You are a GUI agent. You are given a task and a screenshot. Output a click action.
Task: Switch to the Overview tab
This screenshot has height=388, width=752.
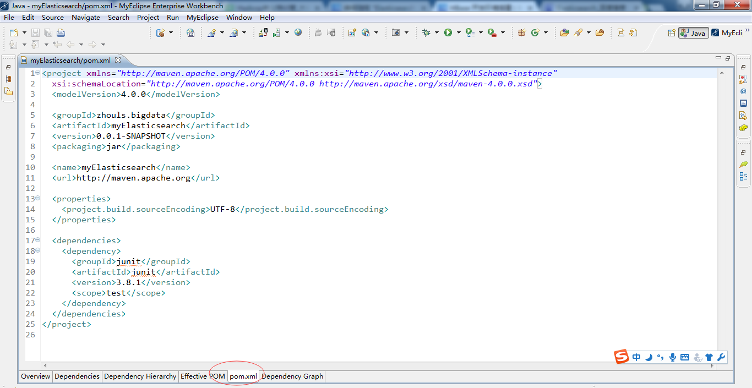[x=36, y=376]
